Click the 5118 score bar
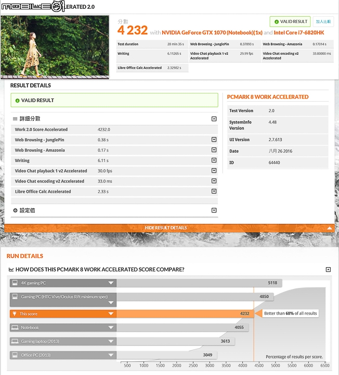The height and width of the screenshot is (375, 339). (x=199, y=283)
